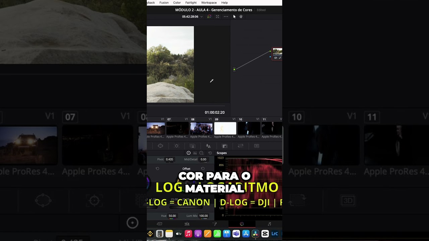Select node 01 in the node graph
The height and width of the screenshot is (241, 429).
pyautogui.click(x=278, y=54)
